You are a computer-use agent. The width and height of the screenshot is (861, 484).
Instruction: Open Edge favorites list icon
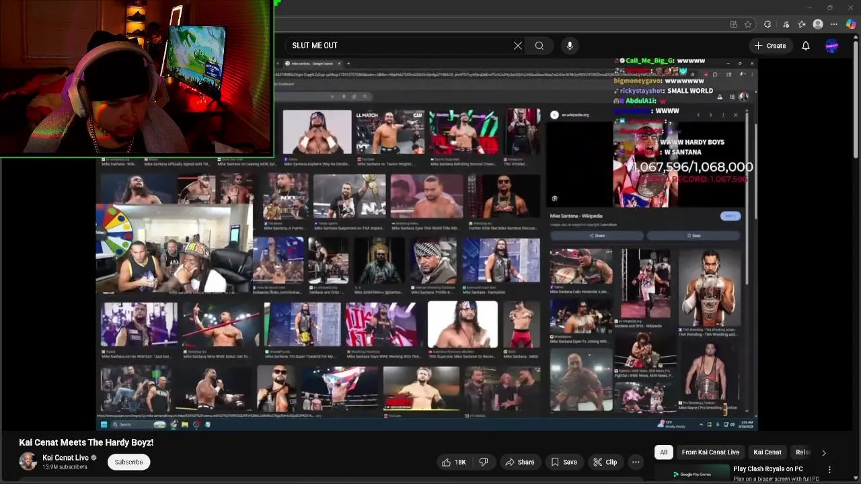coord(802,24)
